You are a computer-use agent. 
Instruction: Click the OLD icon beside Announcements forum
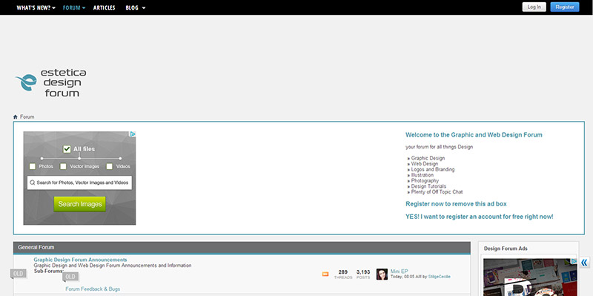click(x=19, y=274)
